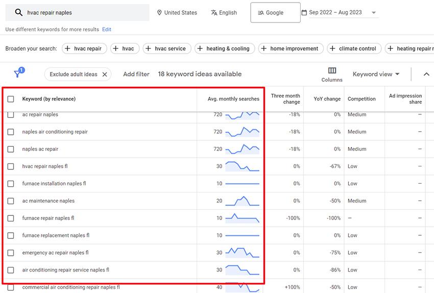Change the United States location setting
This screenshot has width=434, height=293.
tap(177, 13)
